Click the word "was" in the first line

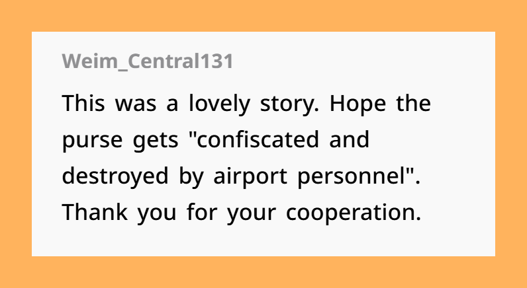[x=136, y=105]
